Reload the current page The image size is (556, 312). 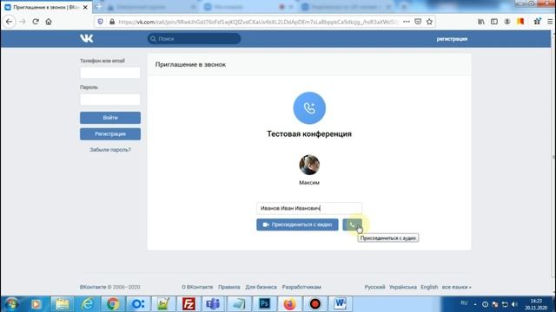[36, 22]
